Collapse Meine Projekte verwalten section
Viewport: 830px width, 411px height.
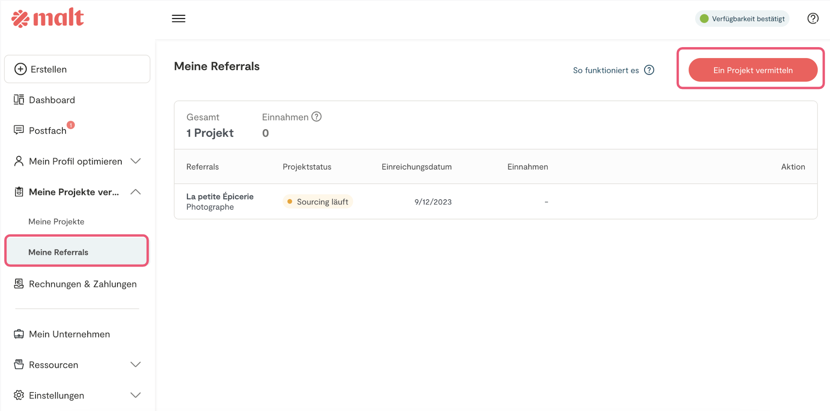coord(136,192)
